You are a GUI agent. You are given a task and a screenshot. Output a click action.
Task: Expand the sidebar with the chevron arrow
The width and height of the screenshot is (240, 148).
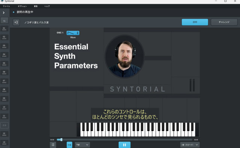click(4, 13)
